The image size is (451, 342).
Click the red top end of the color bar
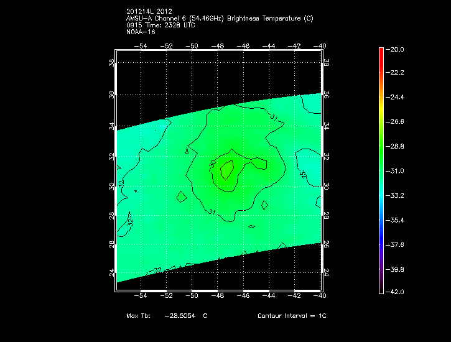381,52
